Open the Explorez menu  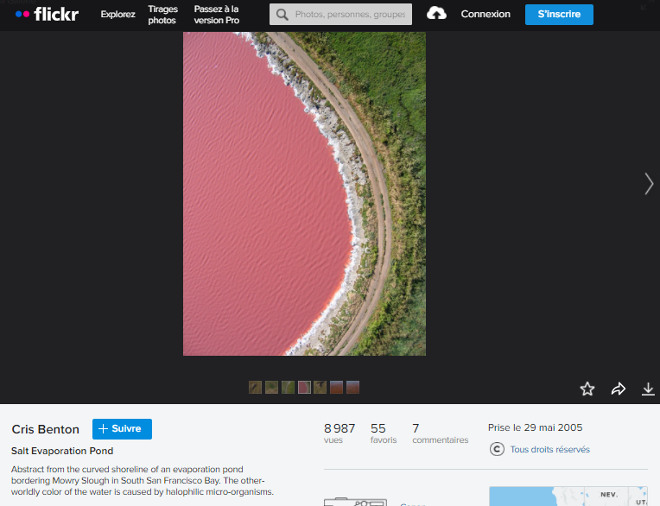click(x=117, y=15)
